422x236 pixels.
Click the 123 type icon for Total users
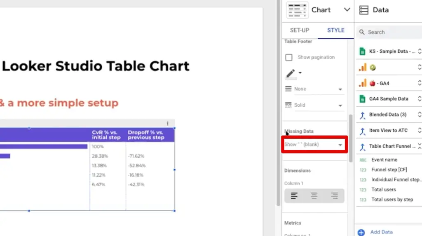[363, 190]
